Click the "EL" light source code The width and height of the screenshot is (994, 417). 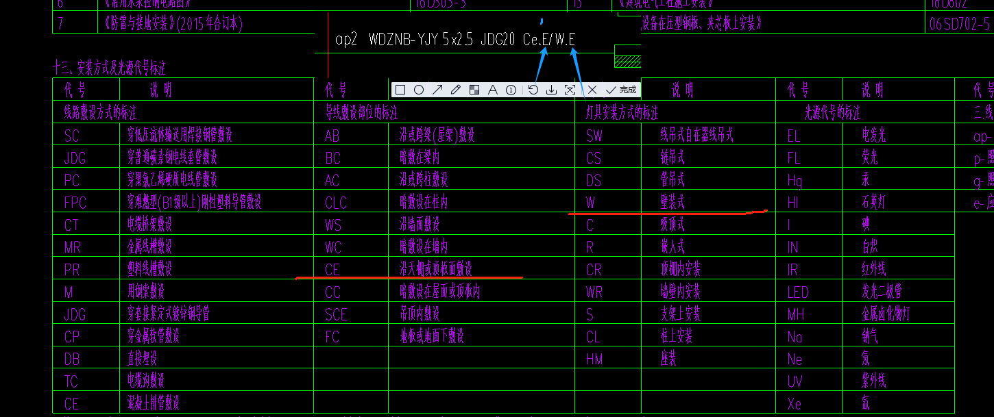click(794, 136)
